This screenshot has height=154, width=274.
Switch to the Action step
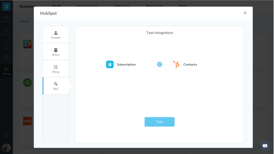tap(56, 52)
